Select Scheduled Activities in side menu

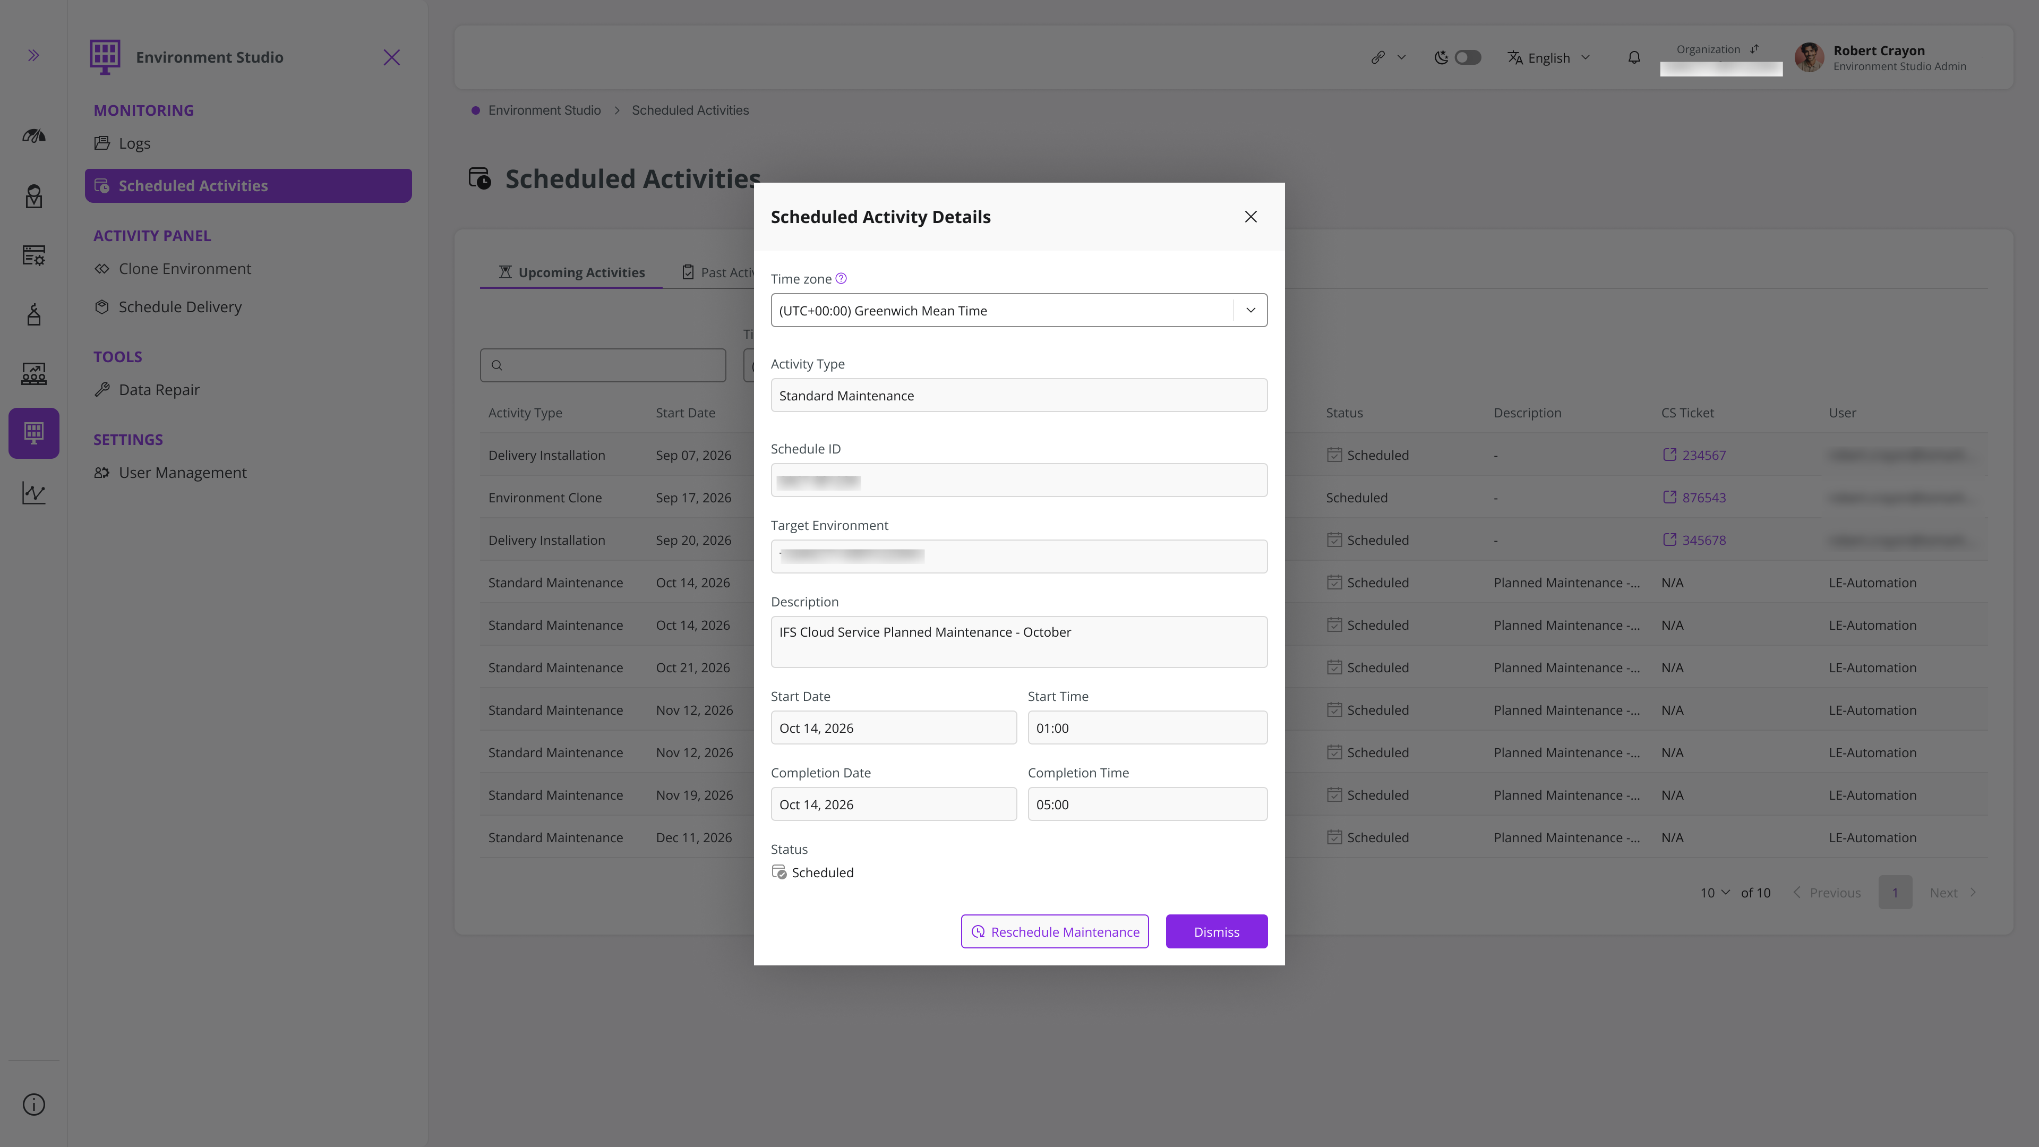pos(249,186)
